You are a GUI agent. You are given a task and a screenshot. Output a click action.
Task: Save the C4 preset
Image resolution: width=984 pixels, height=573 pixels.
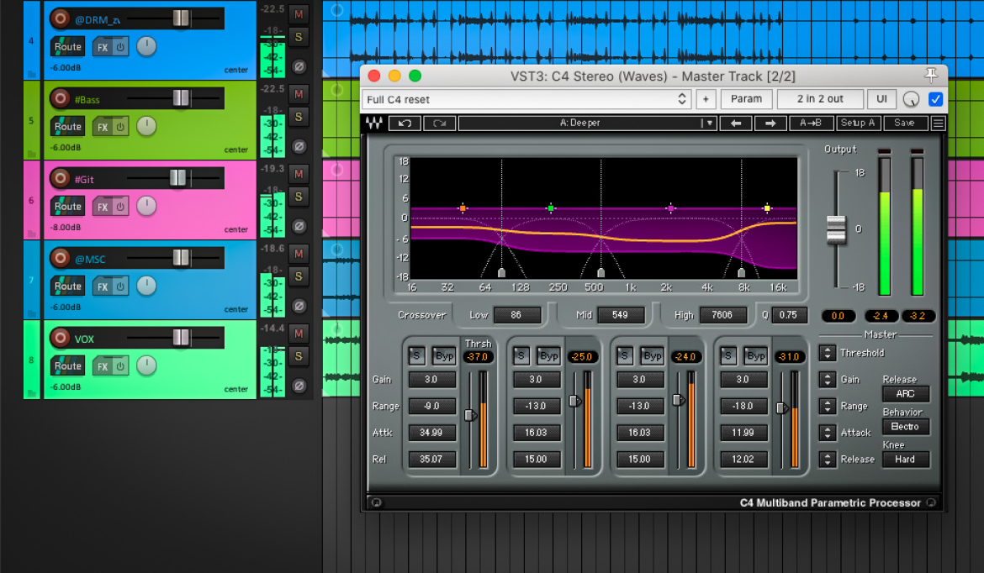(904, 123)
